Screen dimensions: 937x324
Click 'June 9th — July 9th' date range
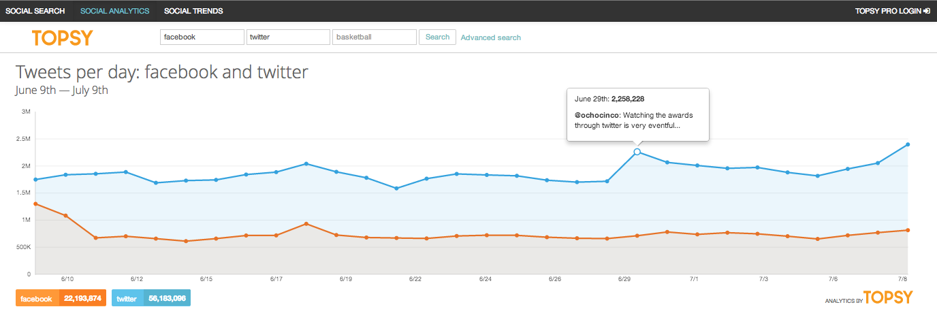click(62, 90)
